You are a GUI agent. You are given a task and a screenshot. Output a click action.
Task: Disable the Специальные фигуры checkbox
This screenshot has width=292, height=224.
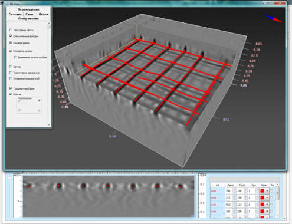click(x=11, y=36)
